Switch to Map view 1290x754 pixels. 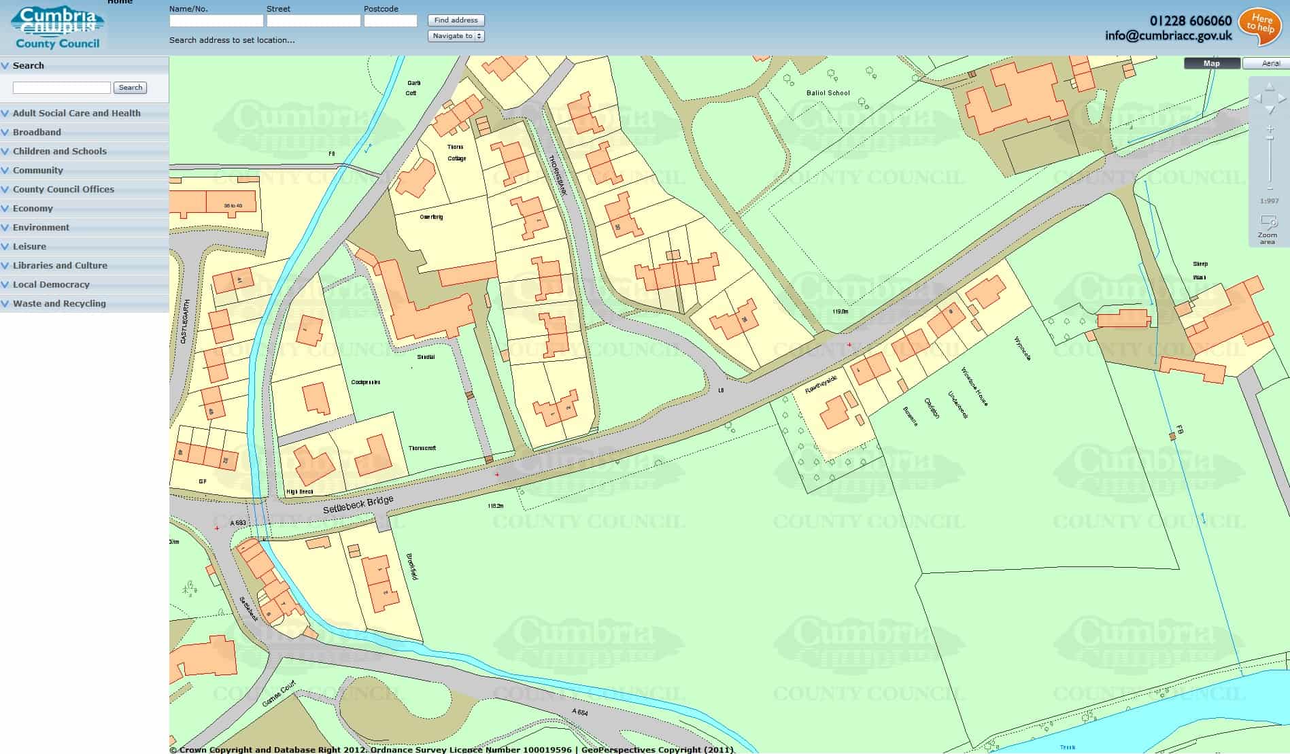(x=1212, y=63)
